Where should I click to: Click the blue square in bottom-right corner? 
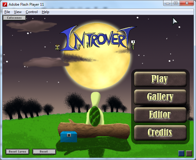click(x=181, y=153)
